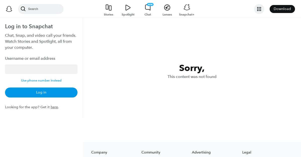Open Stories via its icon
Image resolution: width=301 pixels, height=157 pixels.
pyautogui.click(x=108, y=7)
